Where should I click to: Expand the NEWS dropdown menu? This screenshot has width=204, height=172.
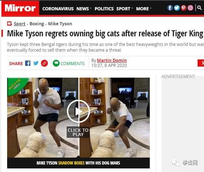84,9
